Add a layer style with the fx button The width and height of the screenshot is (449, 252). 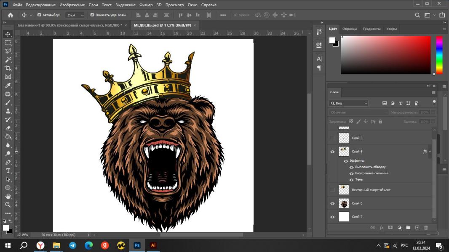tap(382, 228)
